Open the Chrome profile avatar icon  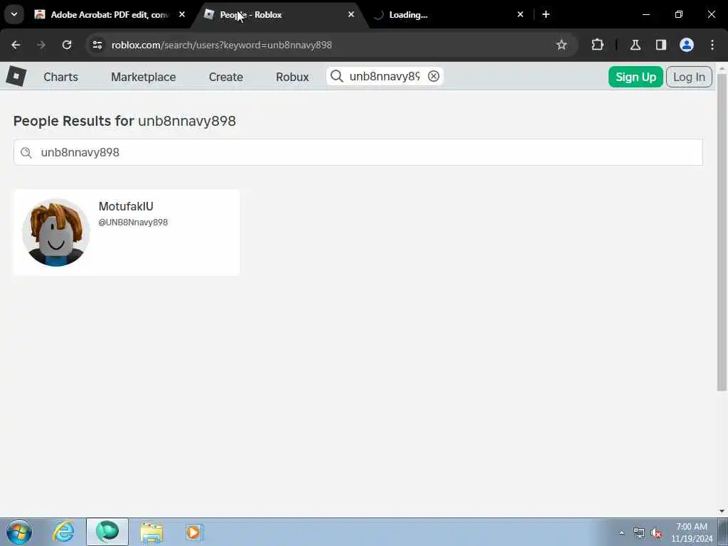click(687, 45)
